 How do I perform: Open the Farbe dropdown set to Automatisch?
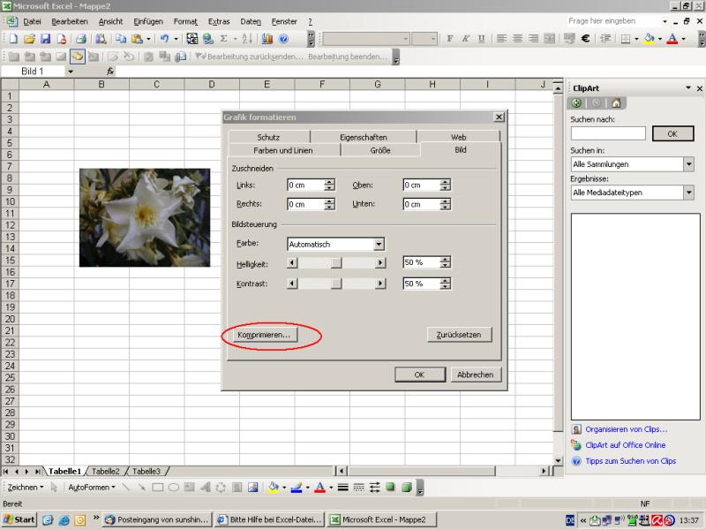tap(379, 245)
